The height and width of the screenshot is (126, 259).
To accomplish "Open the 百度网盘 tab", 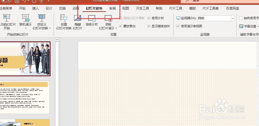I will tap(232, 8).
